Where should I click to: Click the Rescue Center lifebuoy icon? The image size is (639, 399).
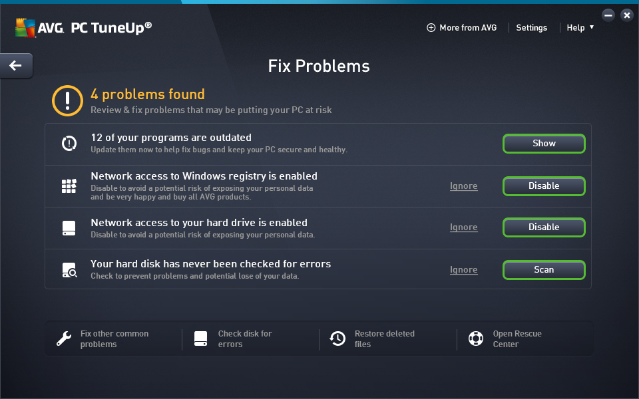[x=475, y=338]
